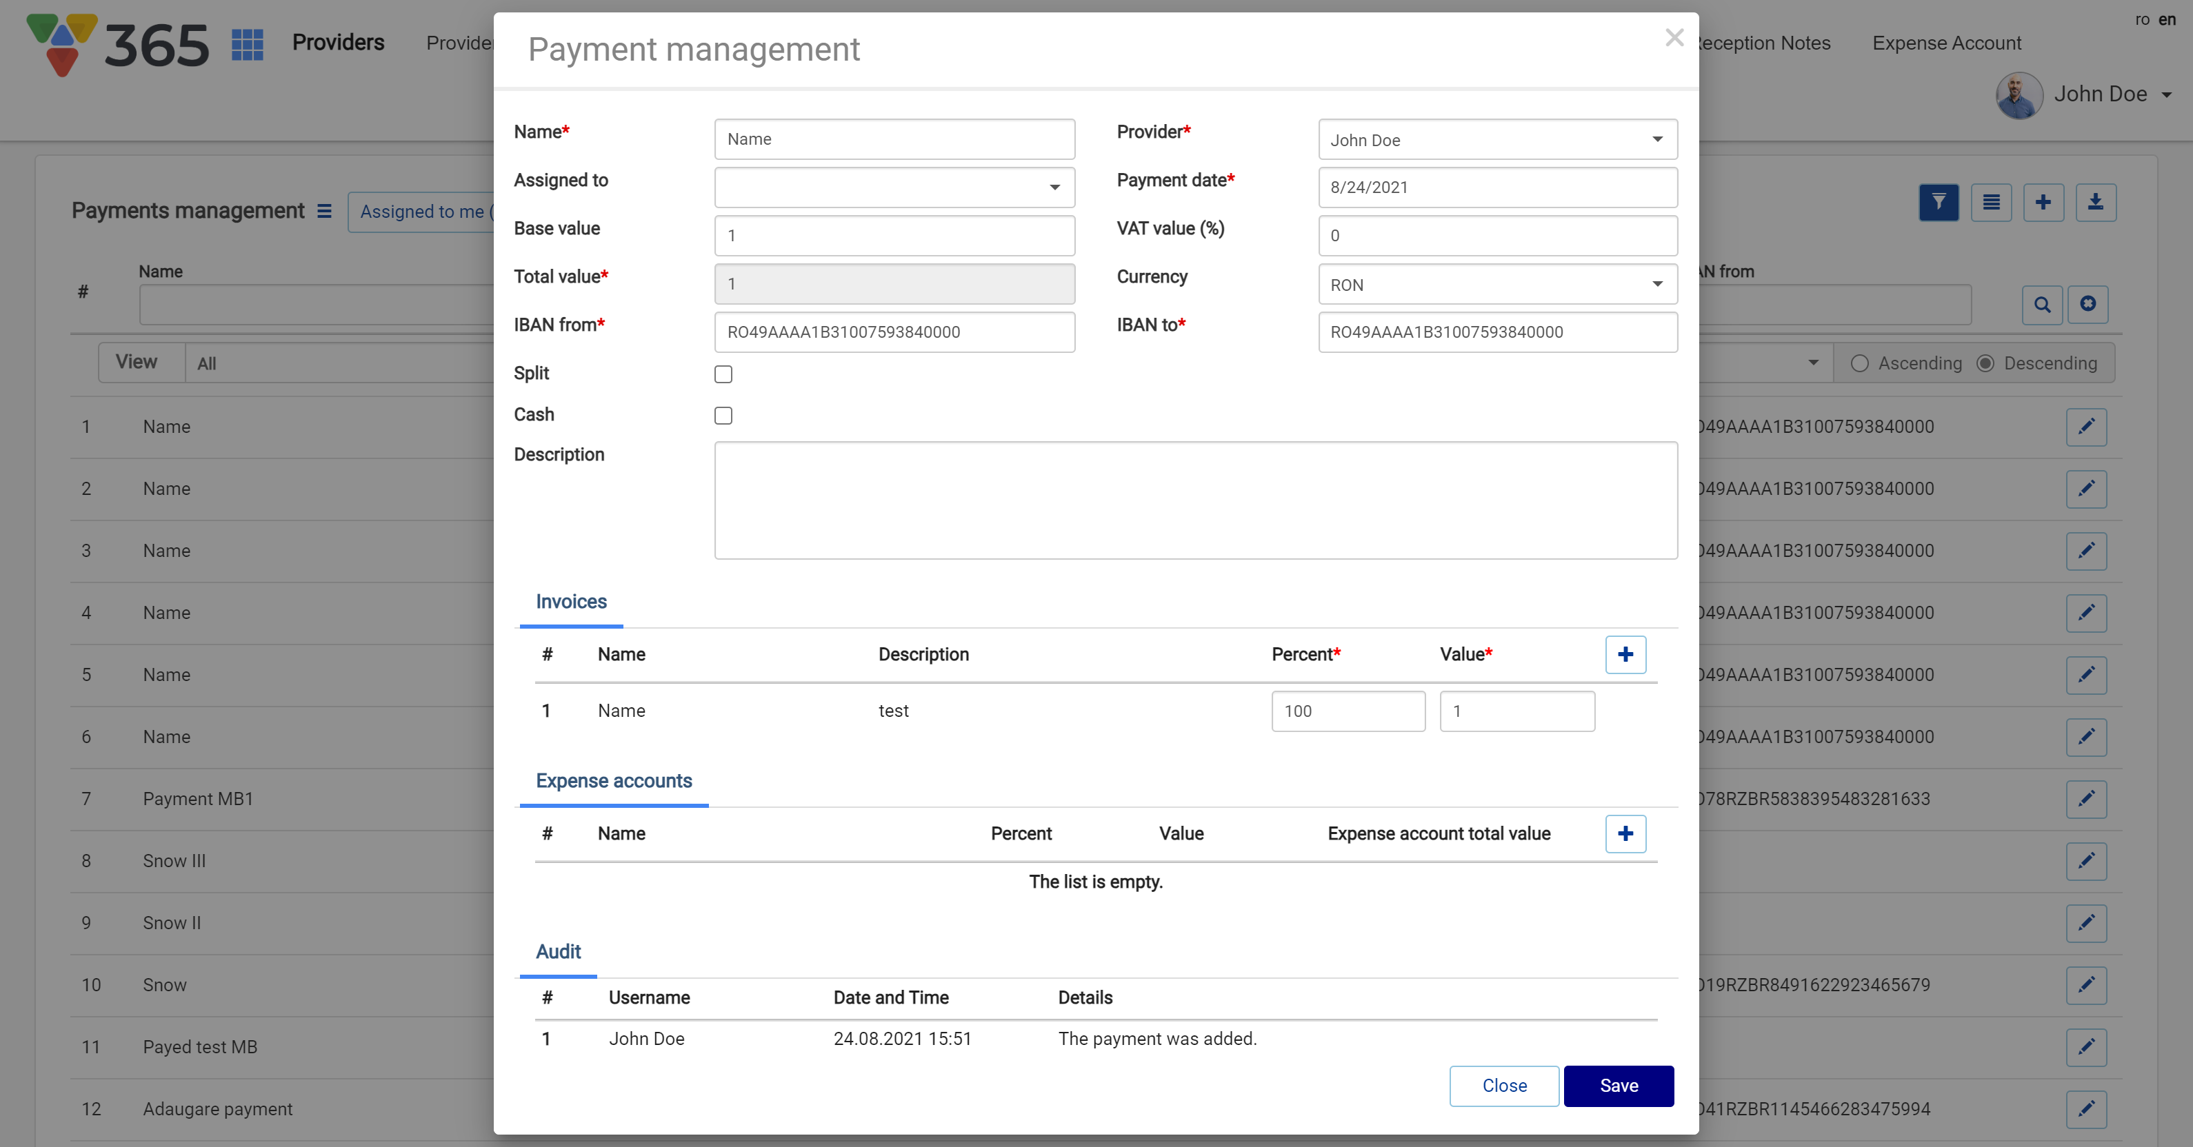2193x1147 pixels.
Task: Tick the Cash checkbox
Action: point(723,415)
